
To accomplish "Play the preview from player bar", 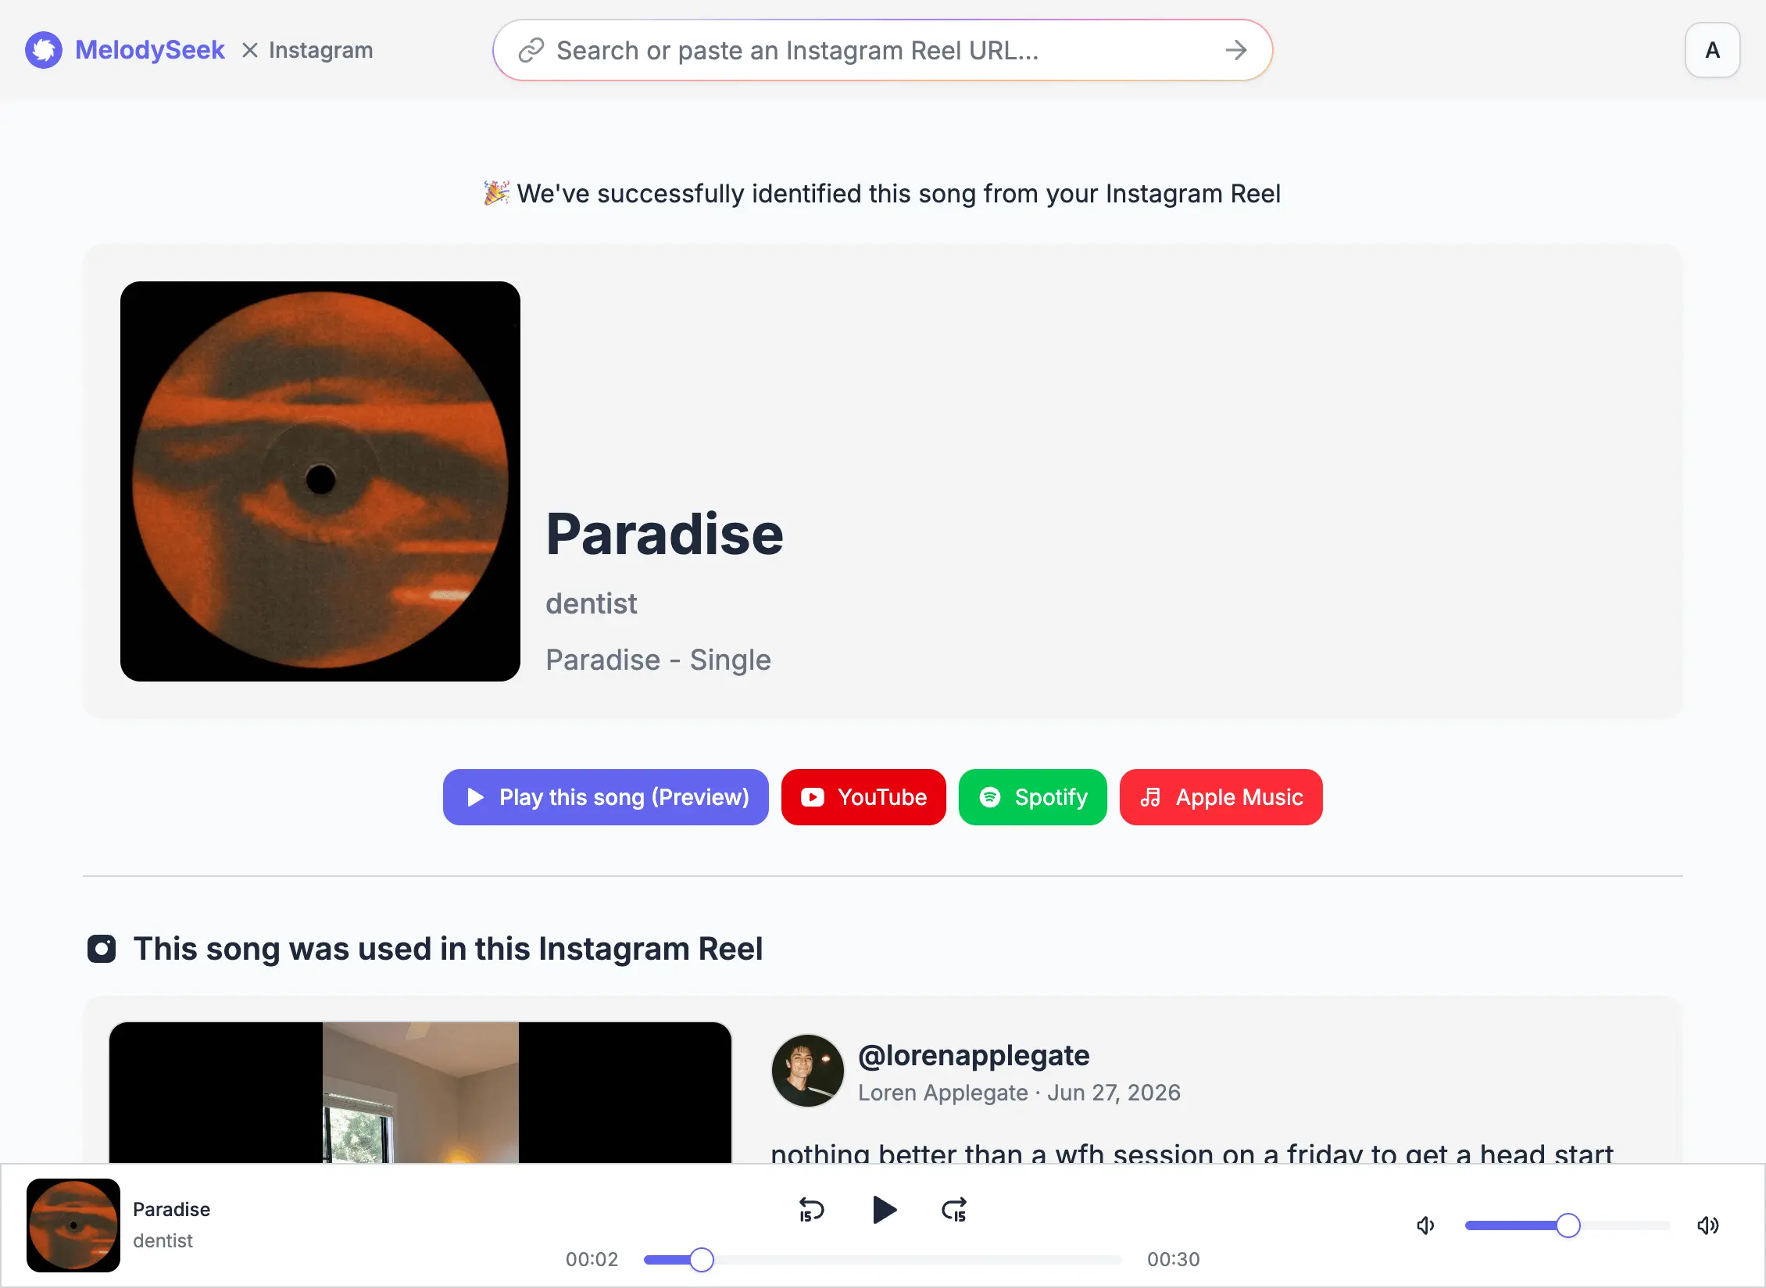I will click(884, 1210).
